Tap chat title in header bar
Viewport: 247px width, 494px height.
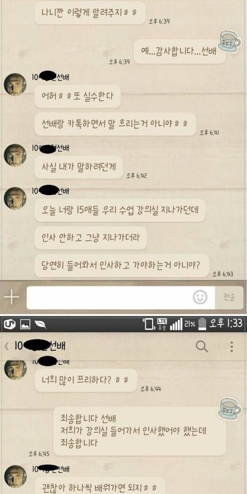pyautogui.click(x=40, y=347)
